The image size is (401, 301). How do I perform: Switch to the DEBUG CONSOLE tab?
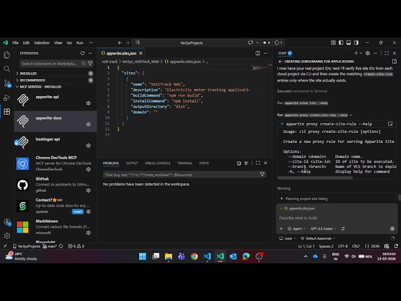tap(157, 163)
